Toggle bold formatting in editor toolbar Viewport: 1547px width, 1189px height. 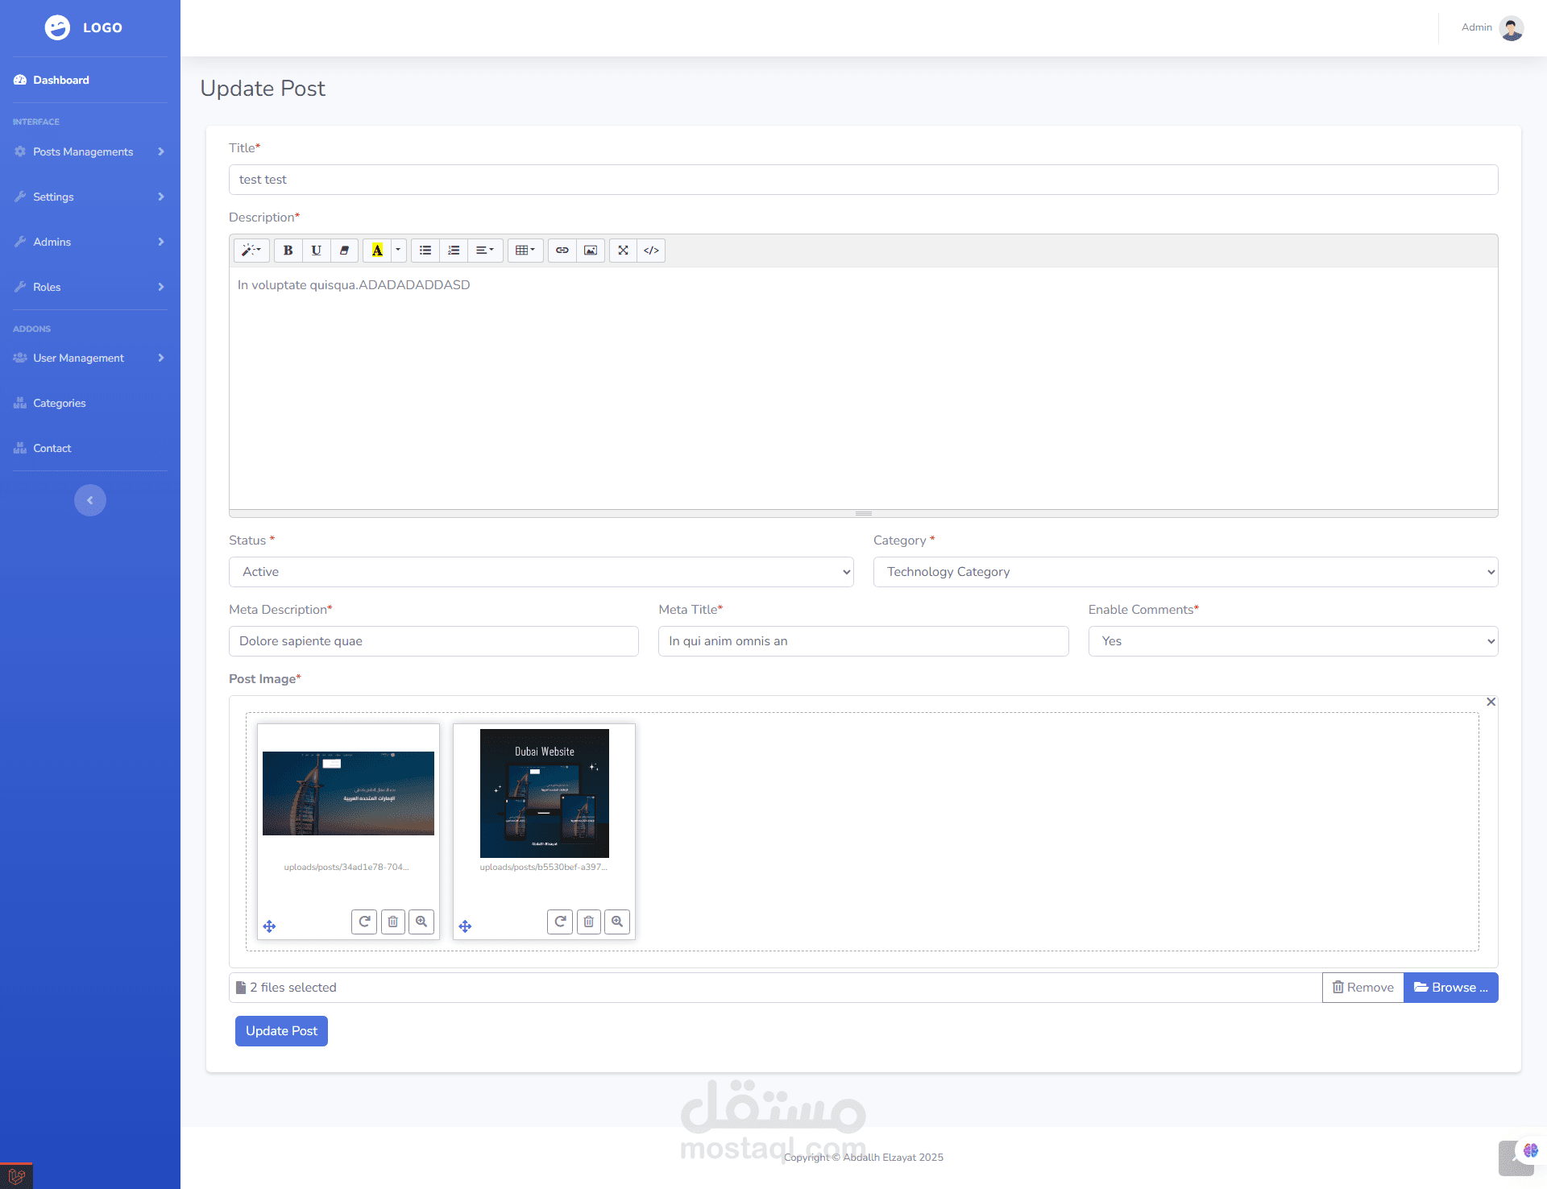(x=288, y=251)
